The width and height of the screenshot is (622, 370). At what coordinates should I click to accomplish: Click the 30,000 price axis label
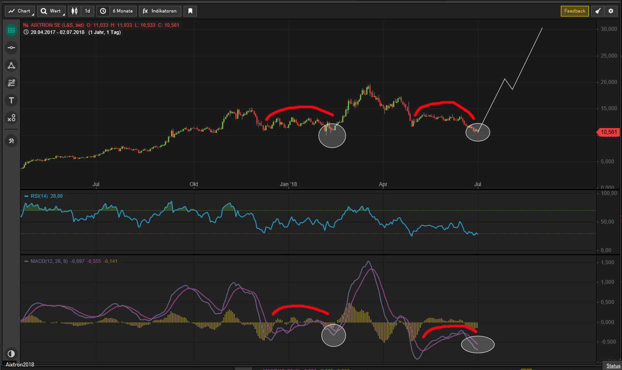click(609, 29)
